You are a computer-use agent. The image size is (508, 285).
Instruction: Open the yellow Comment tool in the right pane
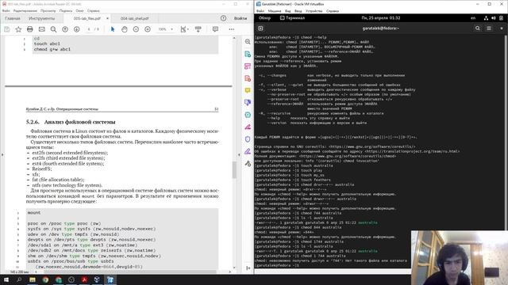(248, 90)
